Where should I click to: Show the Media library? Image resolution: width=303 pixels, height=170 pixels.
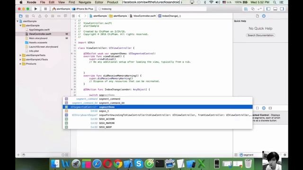click(270, 108)
